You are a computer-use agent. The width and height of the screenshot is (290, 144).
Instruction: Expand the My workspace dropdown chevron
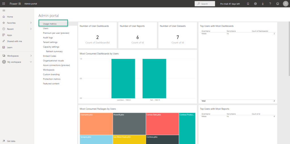coord(31,62)
